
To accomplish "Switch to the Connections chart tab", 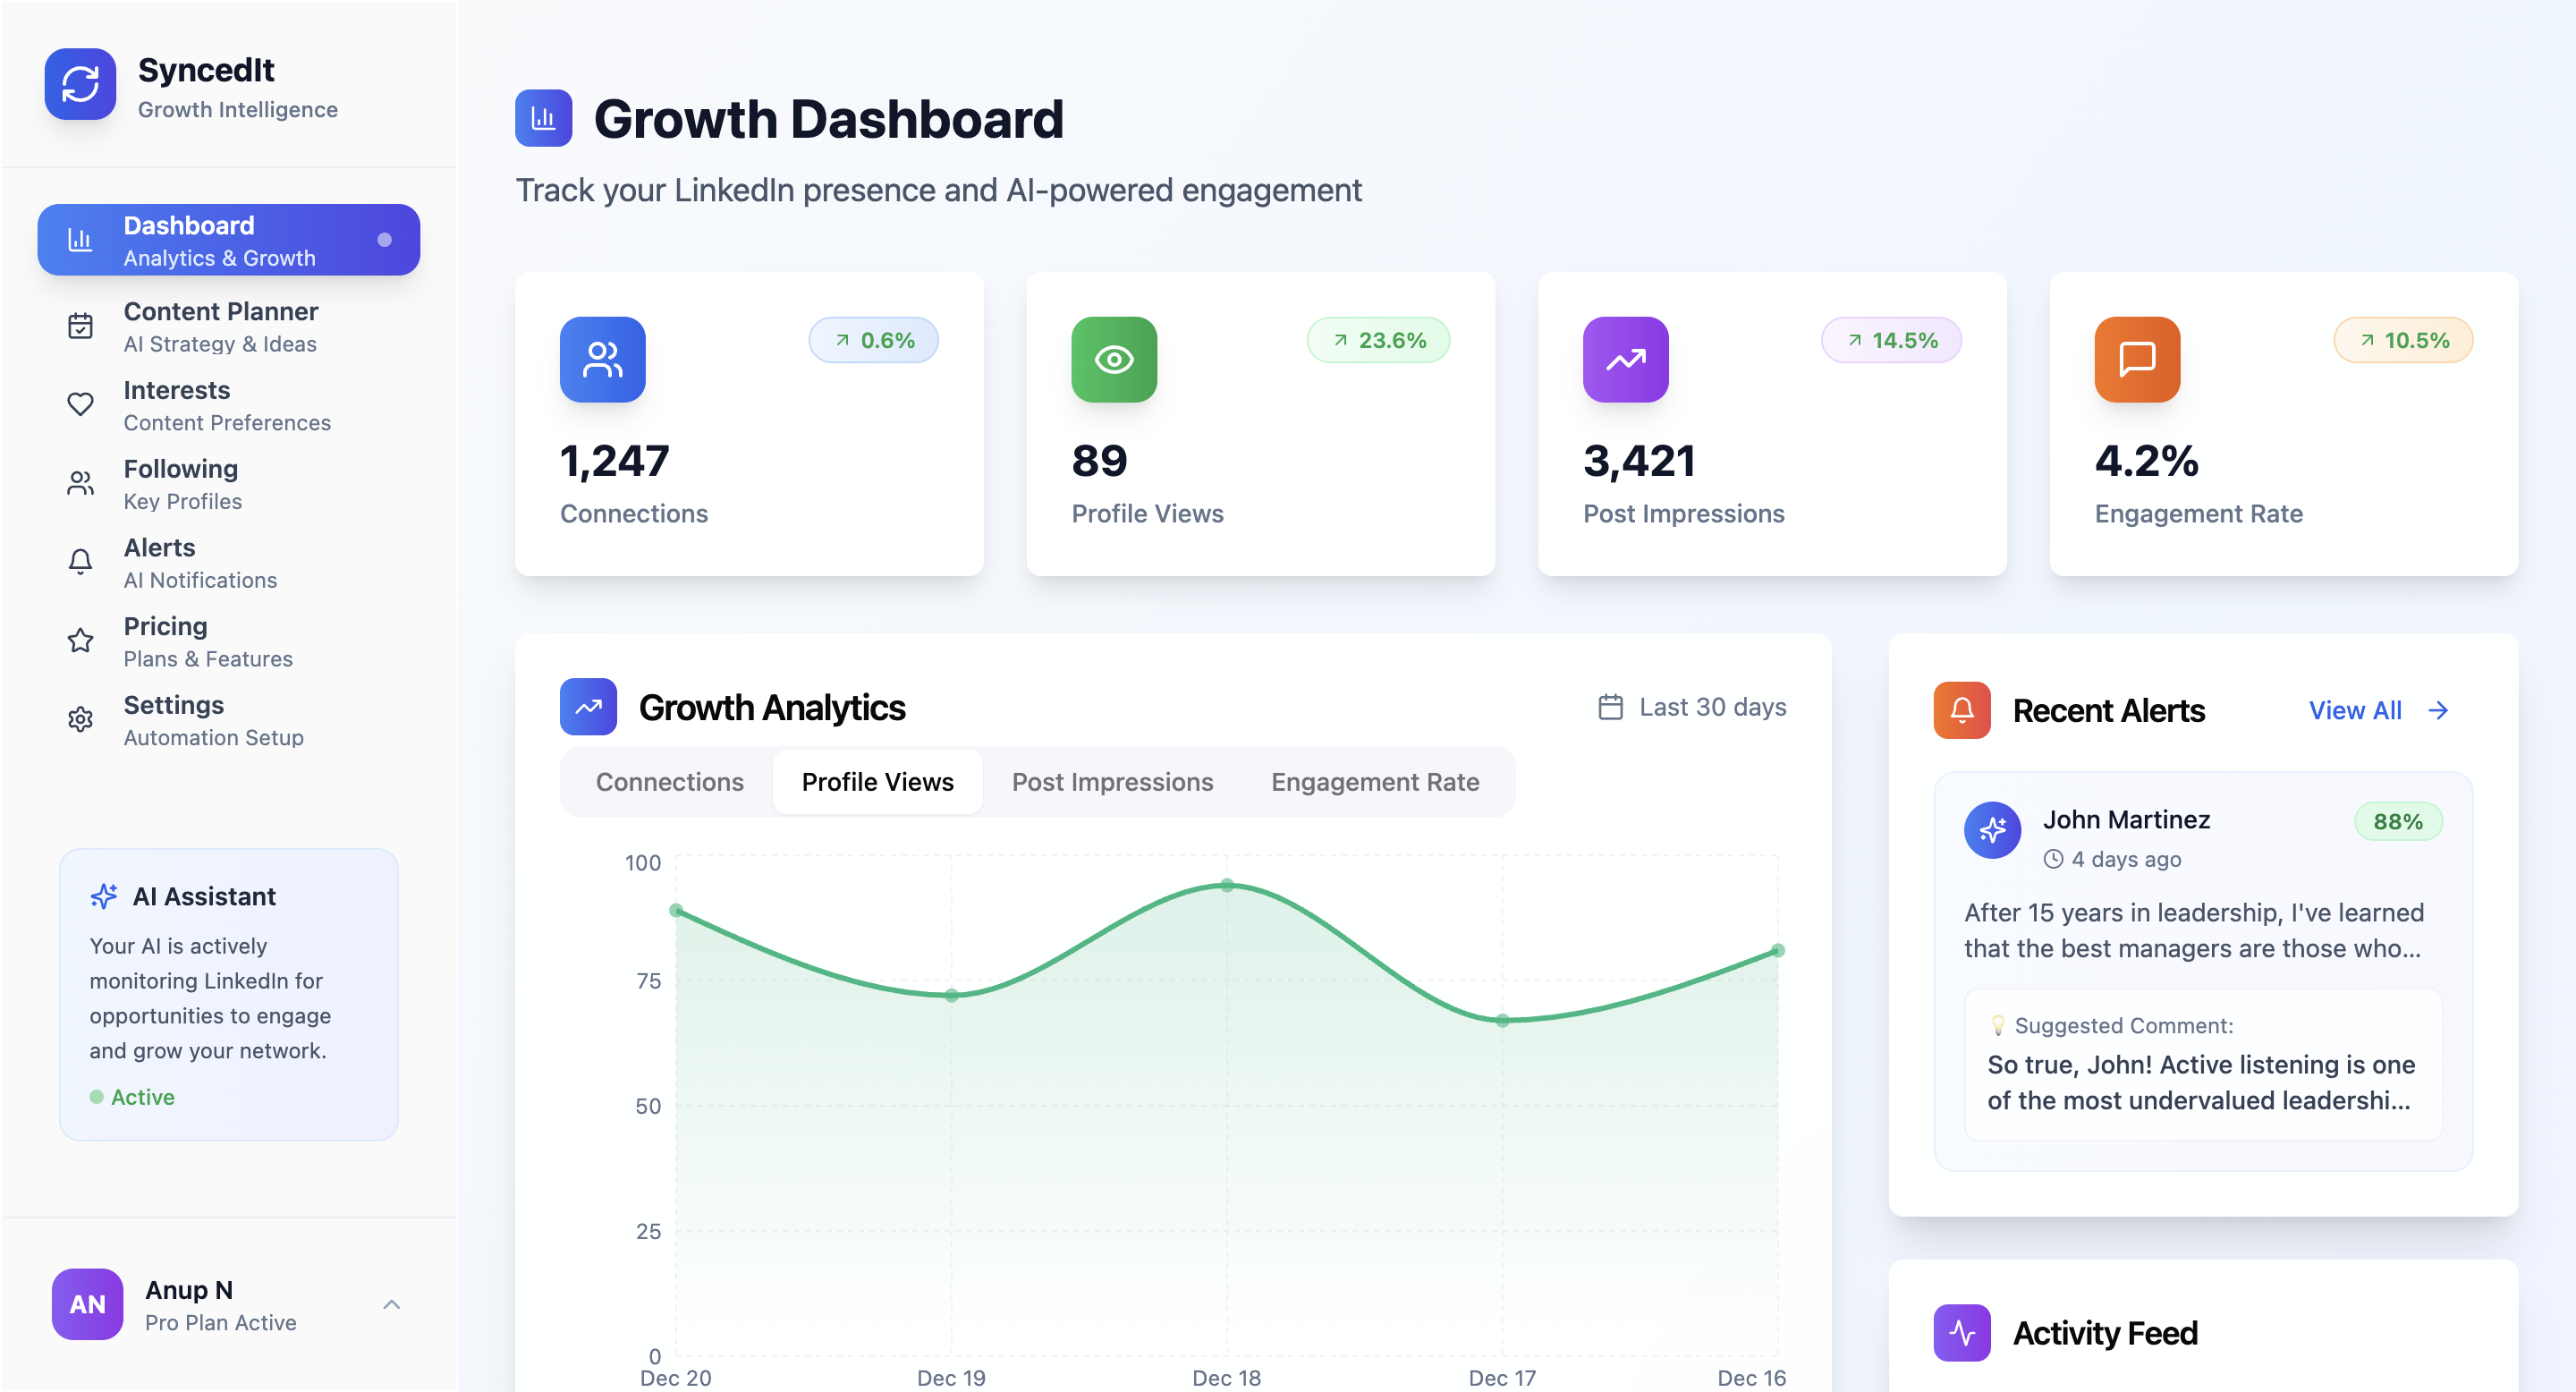I will (x=669, y=782).
